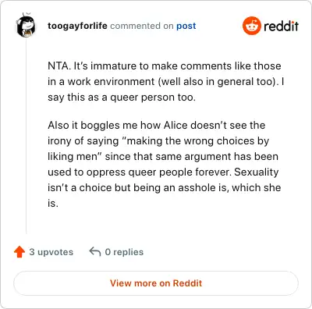Click the orange Reddit Snoo logo
Screen dimensions: 312x309
(x=251, y=26)
